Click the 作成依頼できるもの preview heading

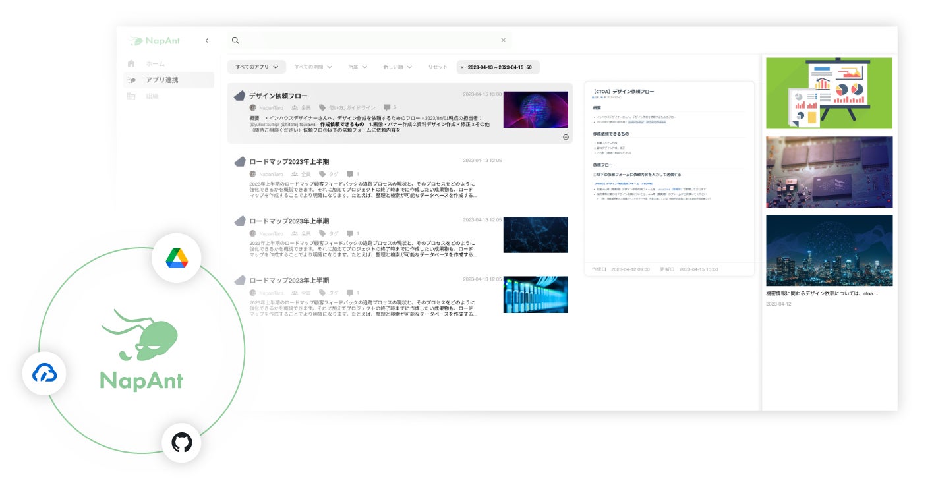(x=611, y=134)
